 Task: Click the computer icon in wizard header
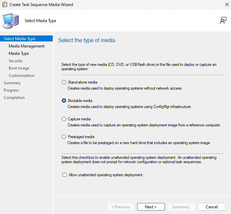[11, 21]
